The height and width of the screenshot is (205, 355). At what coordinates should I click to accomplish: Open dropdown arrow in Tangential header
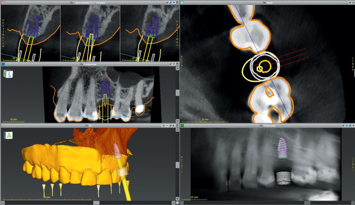point(174,64)
